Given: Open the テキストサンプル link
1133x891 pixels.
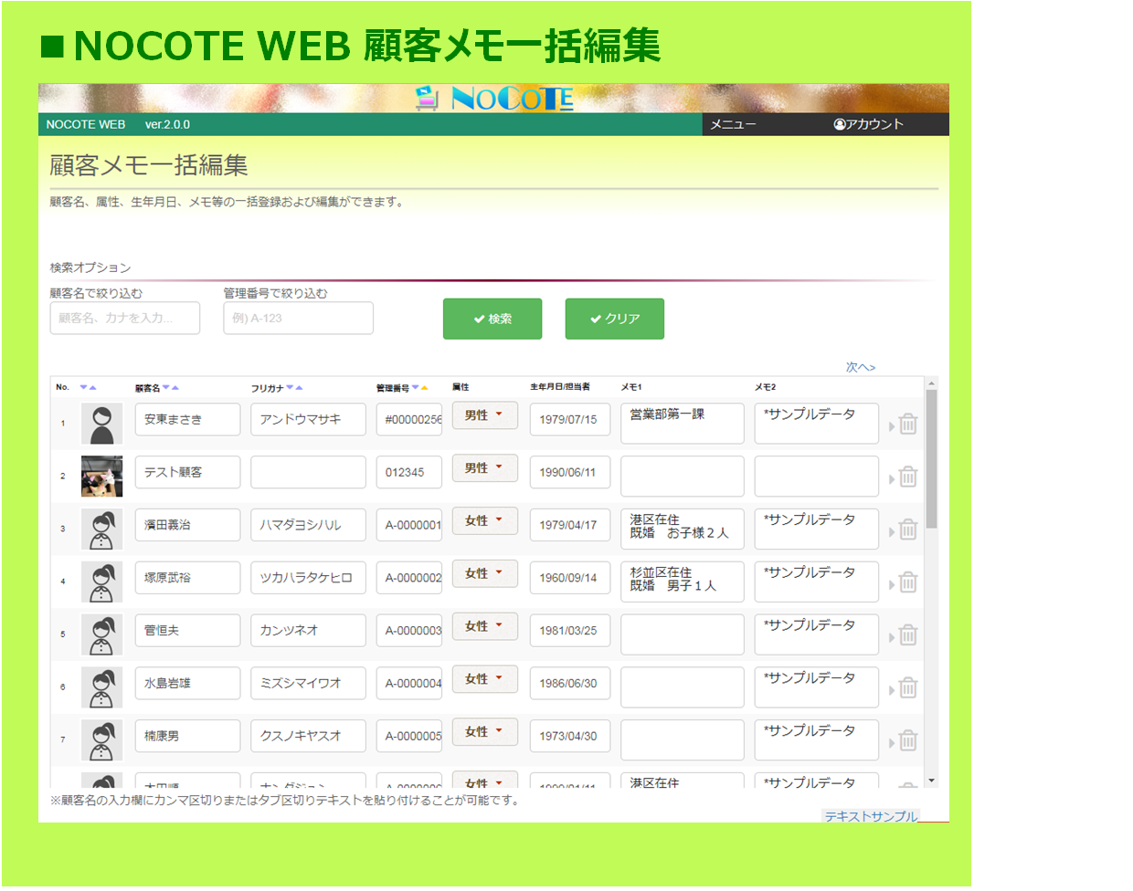Looking at the screenshot, I should tap(870, 816).
